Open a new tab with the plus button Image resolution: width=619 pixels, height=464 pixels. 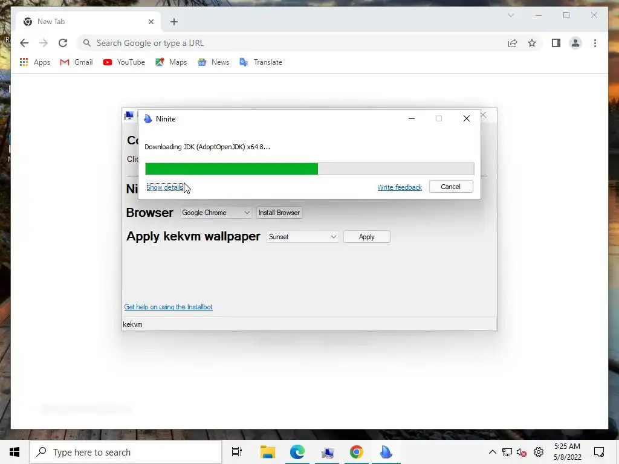point(174,22)
